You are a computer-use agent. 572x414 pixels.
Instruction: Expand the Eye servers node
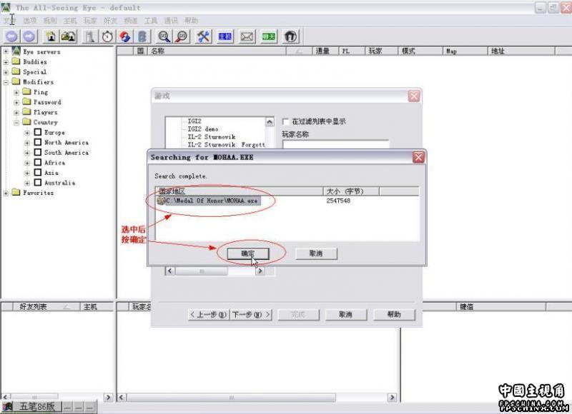click(6, 51)
